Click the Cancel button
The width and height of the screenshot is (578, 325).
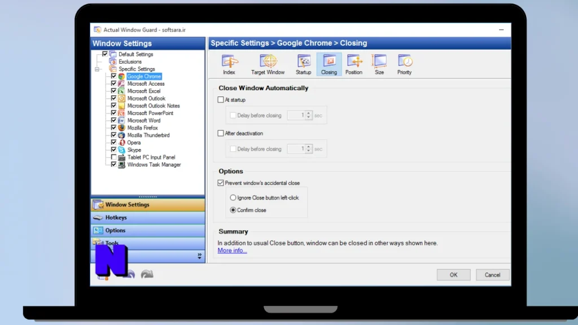(x=492, y=275)
